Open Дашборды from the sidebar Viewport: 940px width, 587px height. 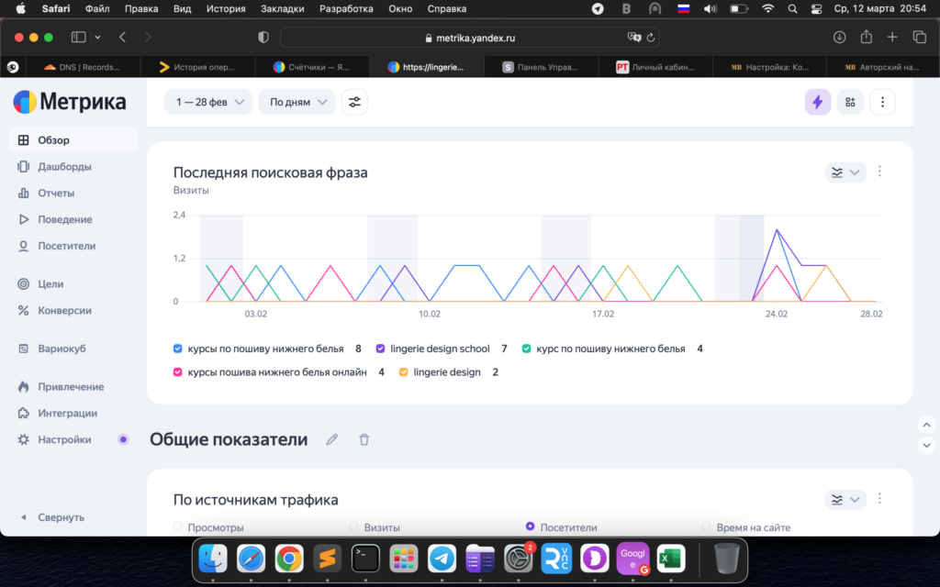(x=64, y=167)
